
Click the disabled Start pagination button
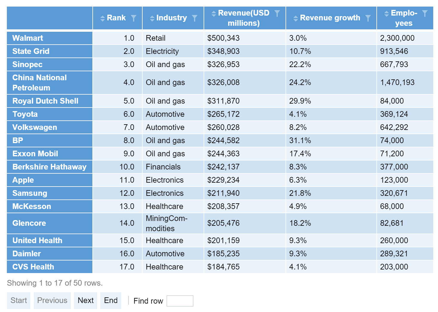[x=19, y=300]
